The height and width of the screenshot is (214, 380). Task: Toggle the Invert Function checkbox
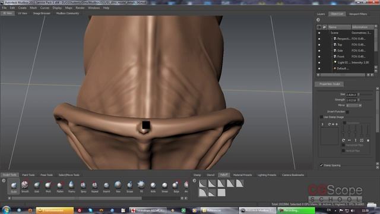pyautogui.click(x=347, y=112)
